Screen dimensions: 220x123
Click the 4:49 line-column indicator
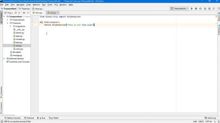tap(195, 122)
